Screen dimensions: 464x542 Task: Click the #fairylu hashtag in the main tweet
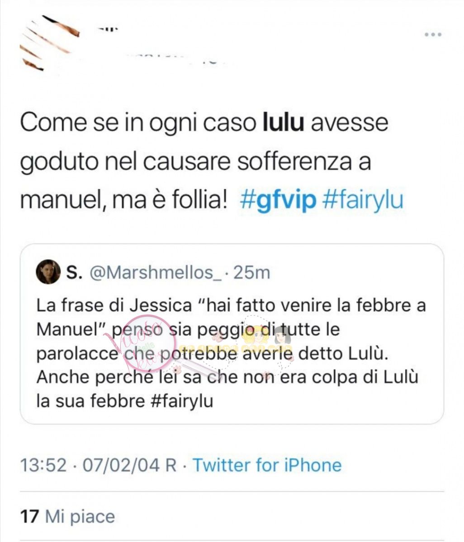[x=362, y=200]
